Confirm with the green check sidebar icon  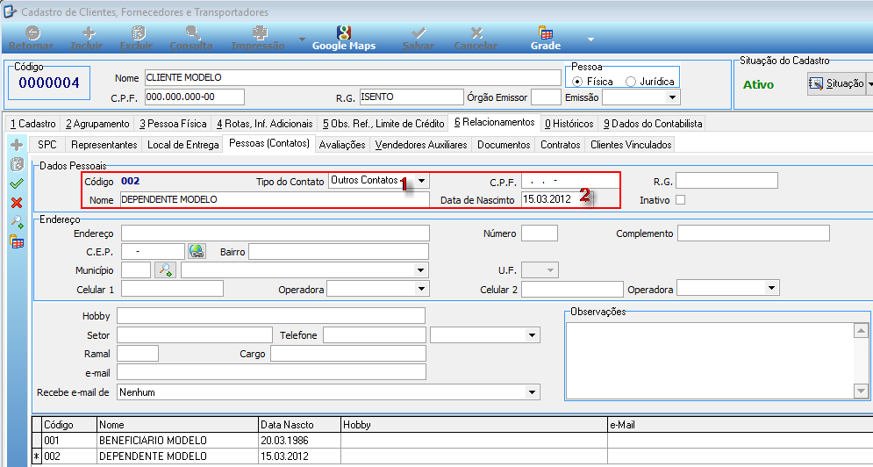pos(17,183)
